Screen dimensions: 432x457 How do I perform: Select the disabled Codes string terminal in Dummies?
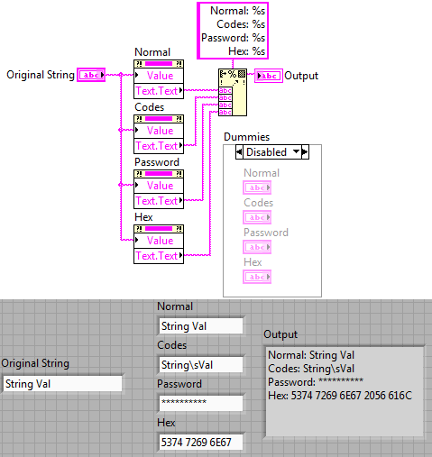[x=257, y=217]
